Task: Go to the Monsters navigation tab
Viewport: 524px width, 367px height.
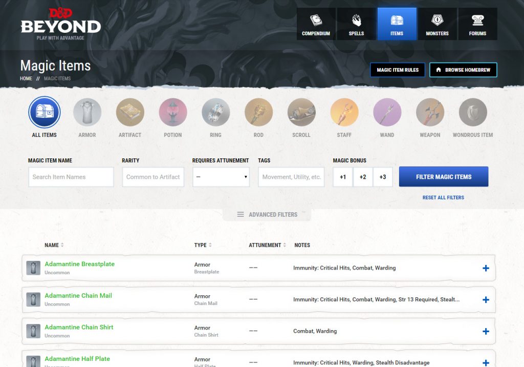Action: [x=437, y=24]
